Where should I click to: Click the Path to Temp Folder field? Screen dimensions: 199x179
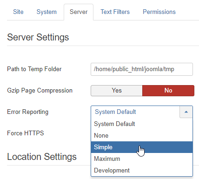142,69
